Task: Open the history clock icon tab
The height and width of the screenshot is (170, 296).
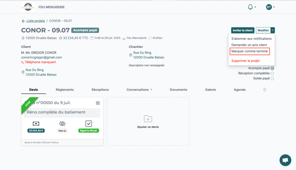Action: pyautogui.click(x=265, y=89)
